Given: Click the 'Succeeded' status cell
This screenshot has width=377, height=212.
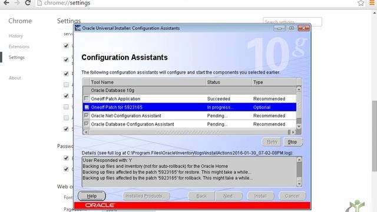Looking at the screenshot, I should (219, 99).
